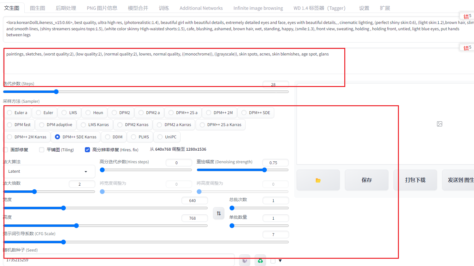The image size is (474, 266).
Task: Toggle the 平铺图 (Tiling) checkbox
Action: [x=42, y=150]
